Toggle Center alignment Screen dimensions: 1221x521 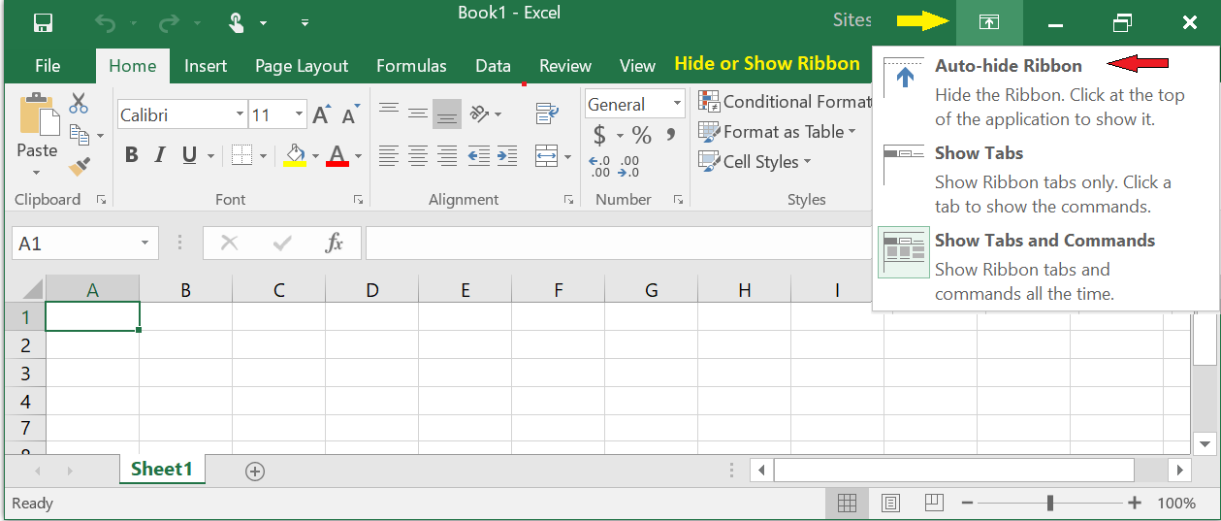[418, 155]
